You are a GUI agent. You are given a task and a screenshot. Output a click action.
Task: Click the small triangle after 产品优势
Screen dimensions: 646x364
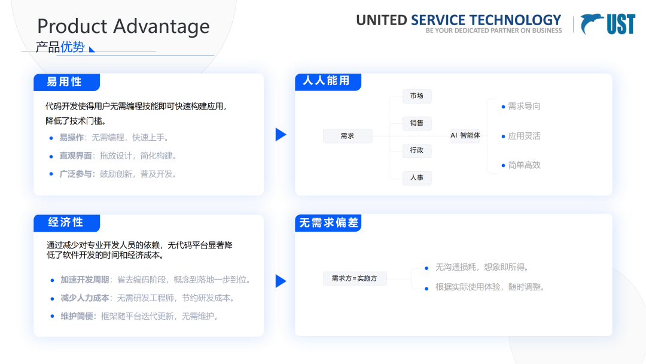92,50
